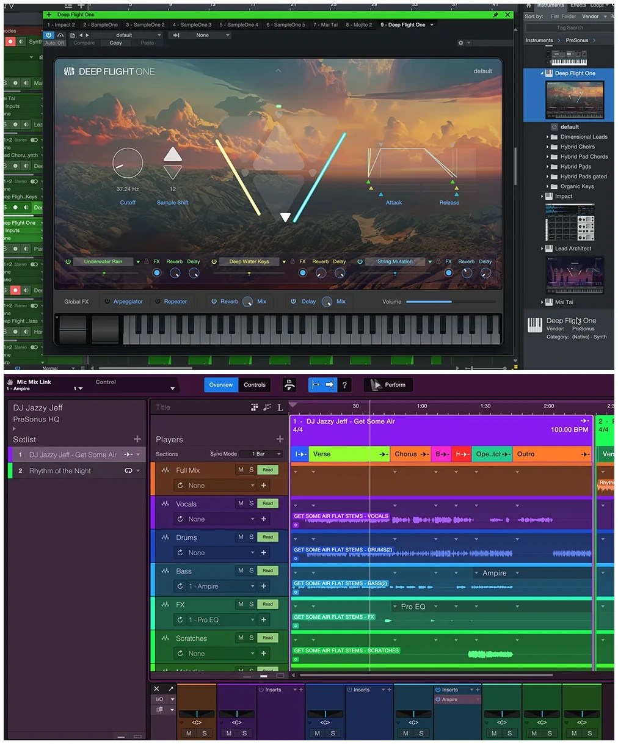This screenshot has height=744, width=618.
Task: Click the Sample Shift up triangle
Action: coord(173,154)
